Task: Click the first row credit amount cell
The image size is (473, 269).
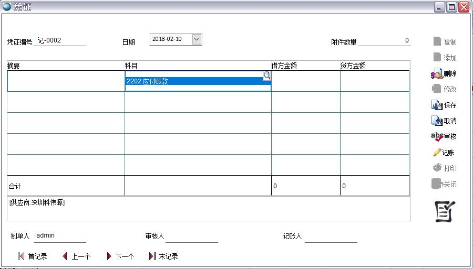Action: pos(374,81)
